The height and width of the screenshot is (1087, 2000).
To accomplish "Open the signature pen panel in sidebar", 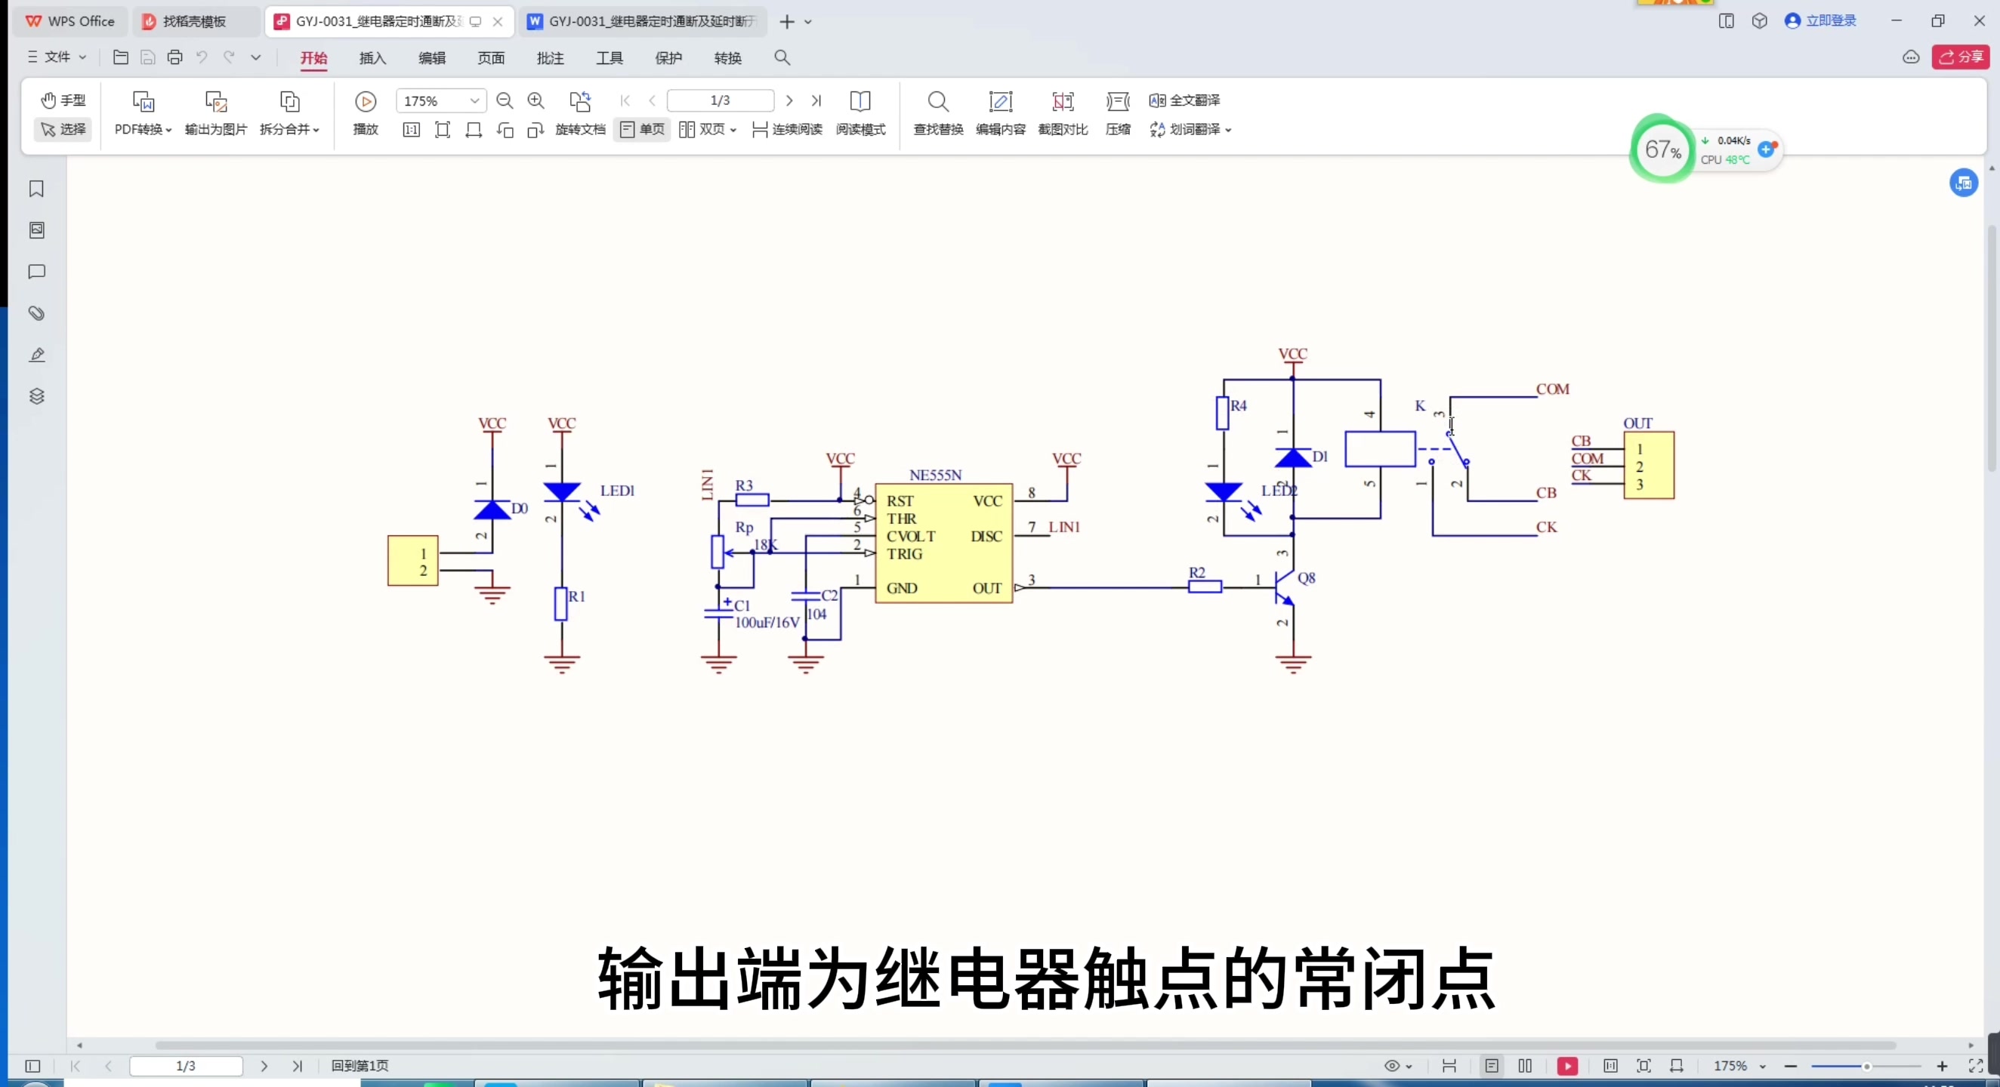I will pos(36,355).
